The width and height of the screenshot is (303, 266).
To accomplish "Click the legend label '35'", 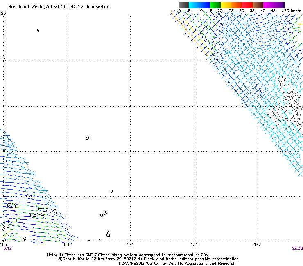I will click(x=252, y=11).
